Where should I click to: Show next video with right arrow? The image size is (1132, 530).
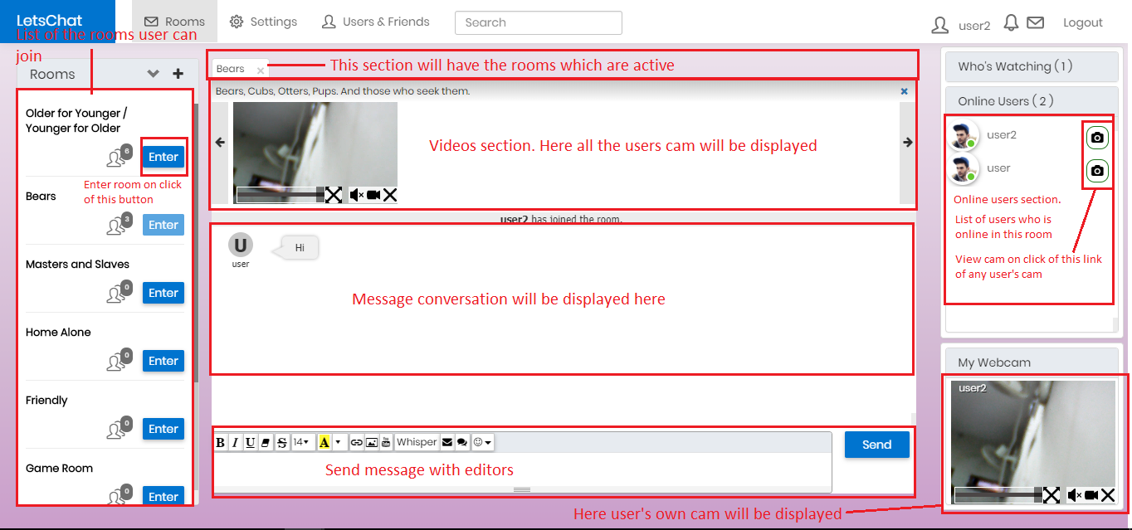908,143
